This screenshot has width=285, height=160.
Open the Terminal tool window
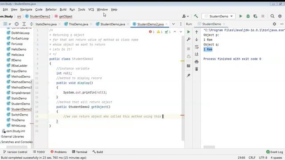tap(80, 152)
